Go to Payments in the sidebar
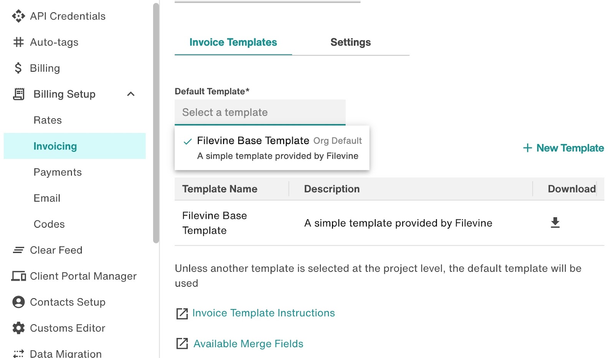Screen dimensions: 614x358 point(58,172)
